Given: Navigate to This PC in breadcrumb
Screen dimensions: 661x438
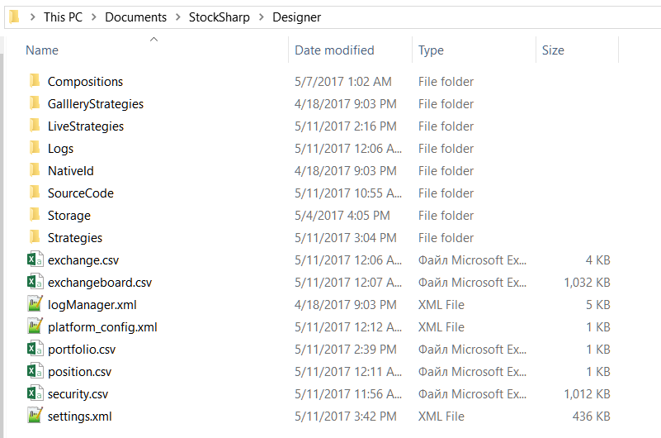Looking at the screenshot, I should click(64, 17).
